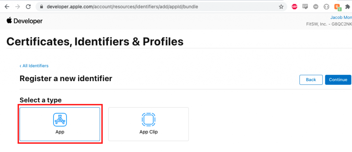Choose the App Clip type option

tap(148, 124)
